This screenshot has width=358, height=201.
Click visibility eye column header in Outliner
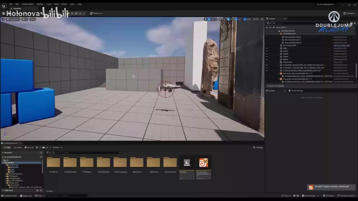(267, 27)
